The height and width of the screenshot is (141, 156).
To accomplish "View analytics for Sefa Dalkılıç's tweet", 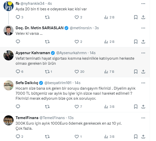I will (x=106, y=107).
